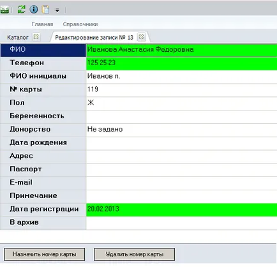Select the Дата рождения row label
277x267 pixels.
point(43,143)
